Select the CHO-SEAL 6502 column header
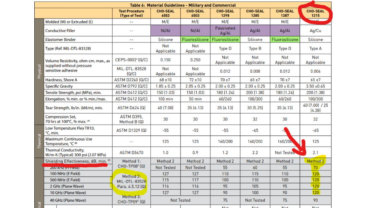Image resolution: width=371 pixels, height=208 pixels. [165, 13]
